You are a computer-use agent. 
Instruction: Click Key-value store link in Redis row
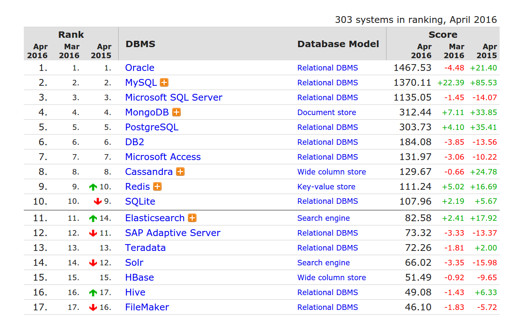point(326,187)
